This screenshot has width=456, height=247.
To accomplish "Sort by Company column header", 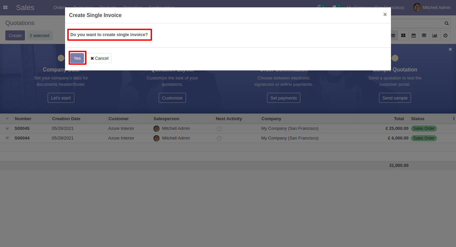I will (x=271, y=118).
